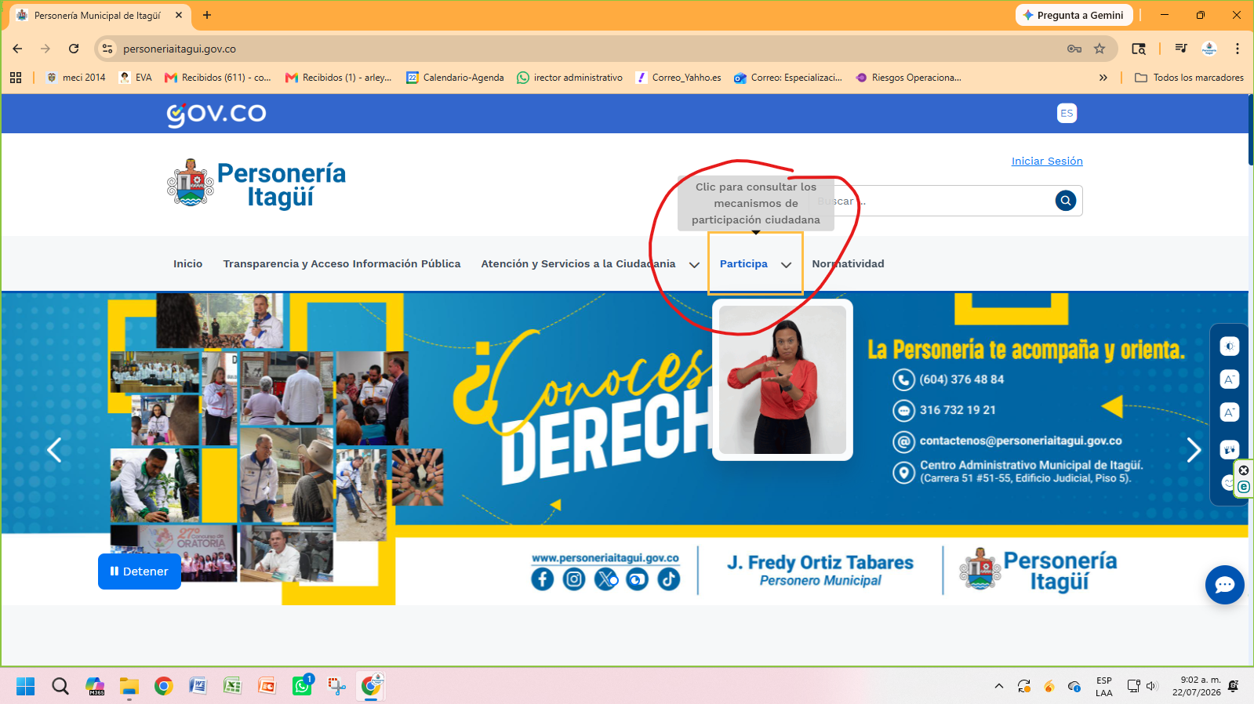This screenshot has width=1254, height=704.
Task: Open the Facebook icon in the banner
Action: [x=542, y=579]
